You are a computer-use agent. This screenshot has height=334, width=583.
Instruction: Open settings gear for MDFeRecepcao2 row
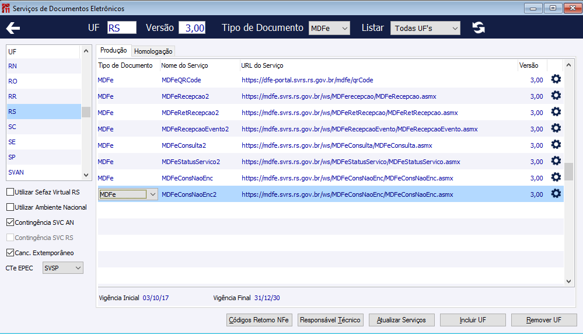[x=556, y=96]
